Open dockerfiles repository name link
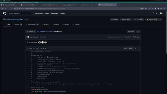Viewport: 167px width, 94px height. click(x=18, y=19)
